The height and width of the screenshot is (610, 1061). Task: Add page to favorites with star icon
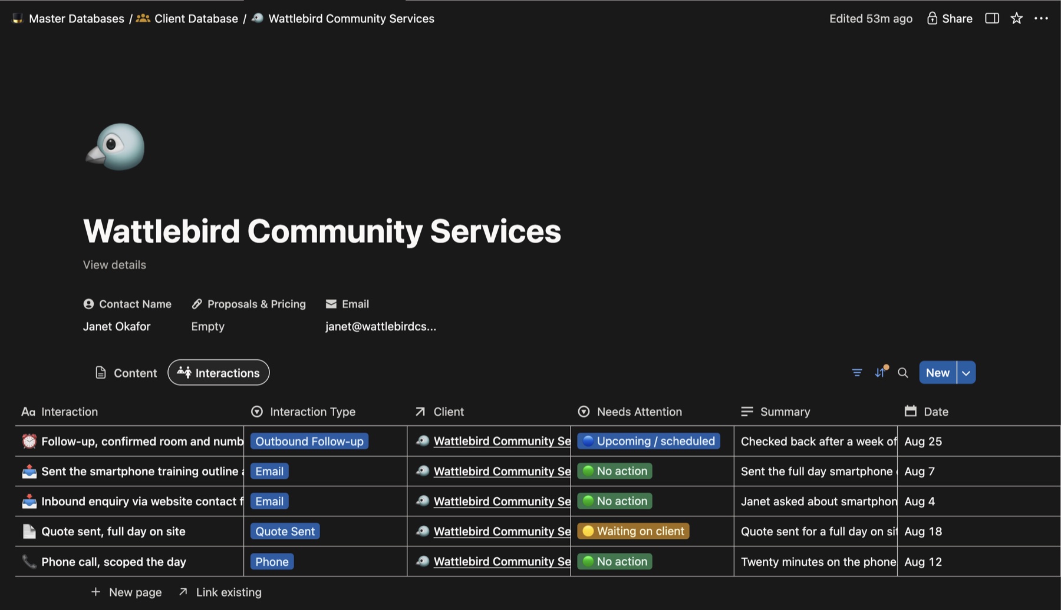pos(1016,18)
